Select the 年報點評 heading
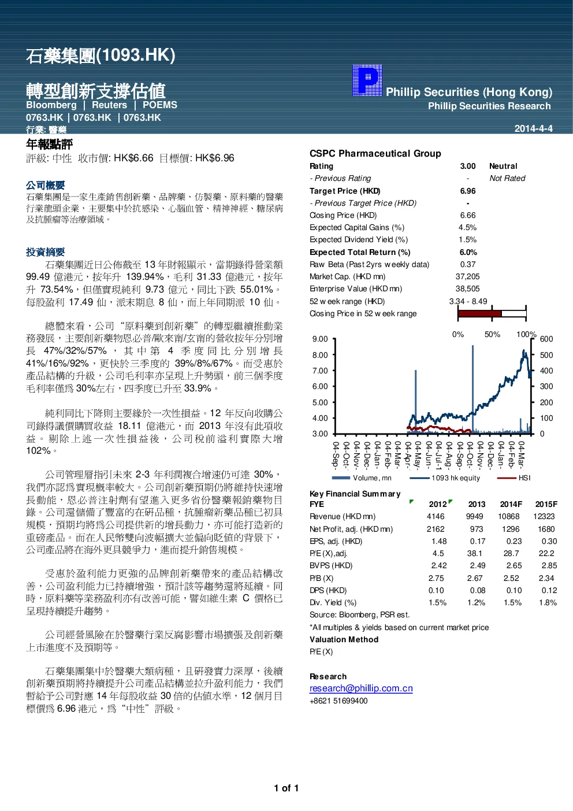 tap(50, 145)
